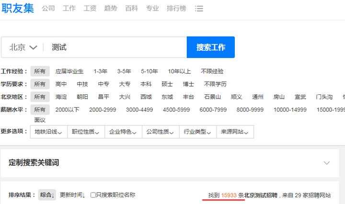Filter education by 高中
The height and width of the screenshot is (204, 345).
pos(61,84)
